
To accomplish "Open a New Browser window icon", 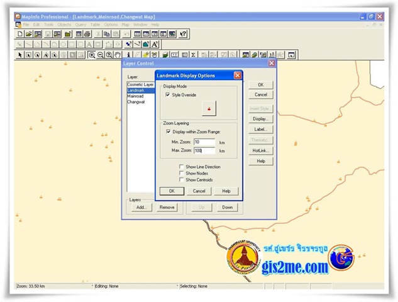I will click(137, 34).
